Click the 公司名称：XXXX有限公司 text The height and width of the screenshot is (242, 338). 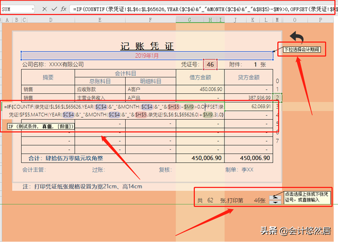(x=53, y=64)
